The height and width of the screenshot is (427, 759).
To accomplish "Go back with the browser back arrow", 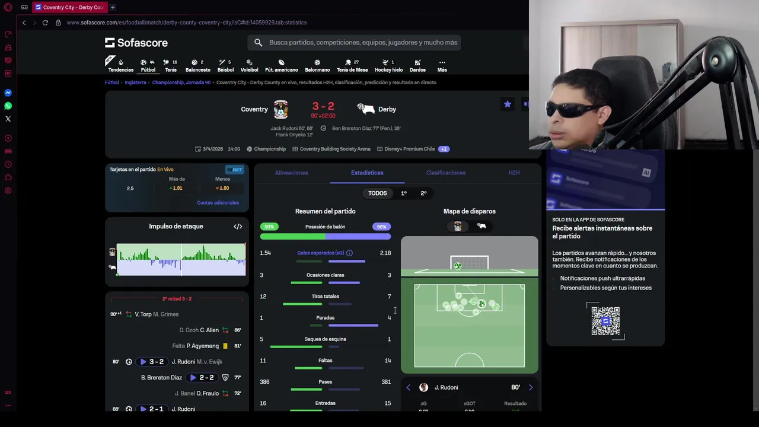I will (24, 23).
